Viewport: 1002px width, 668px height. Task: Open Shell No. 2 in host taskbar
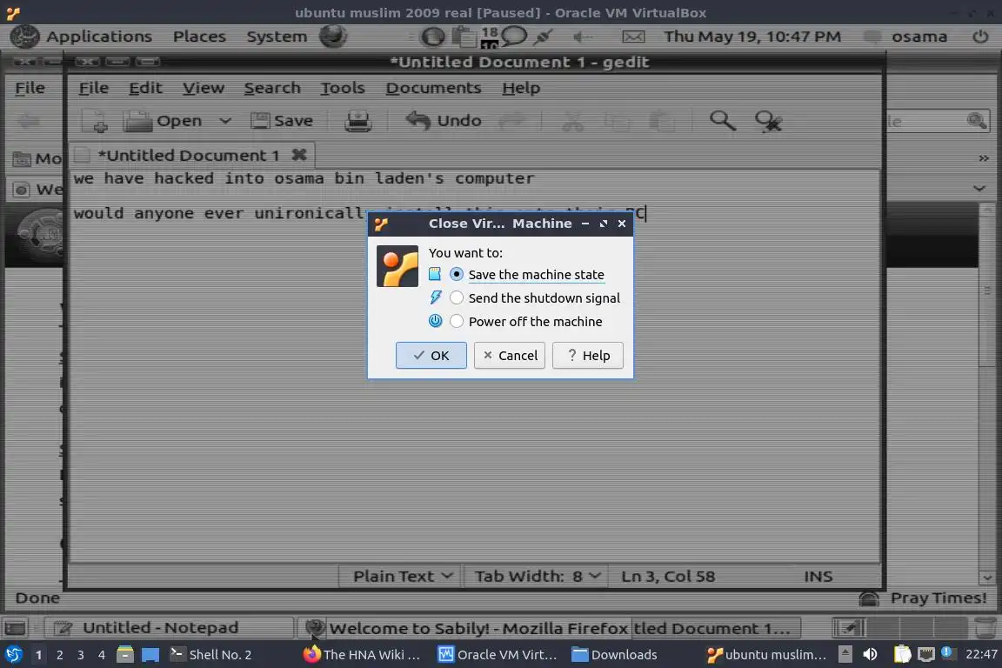tap(210, 655)
